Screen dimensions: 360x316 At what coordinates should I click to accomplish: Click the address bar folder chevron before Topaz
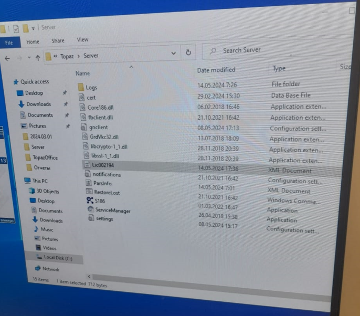(55, 56)
